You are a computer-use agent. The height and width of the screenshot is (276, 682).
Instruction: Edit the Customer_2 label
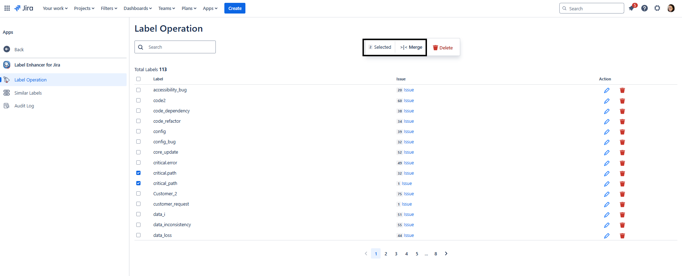coord(607,194)
